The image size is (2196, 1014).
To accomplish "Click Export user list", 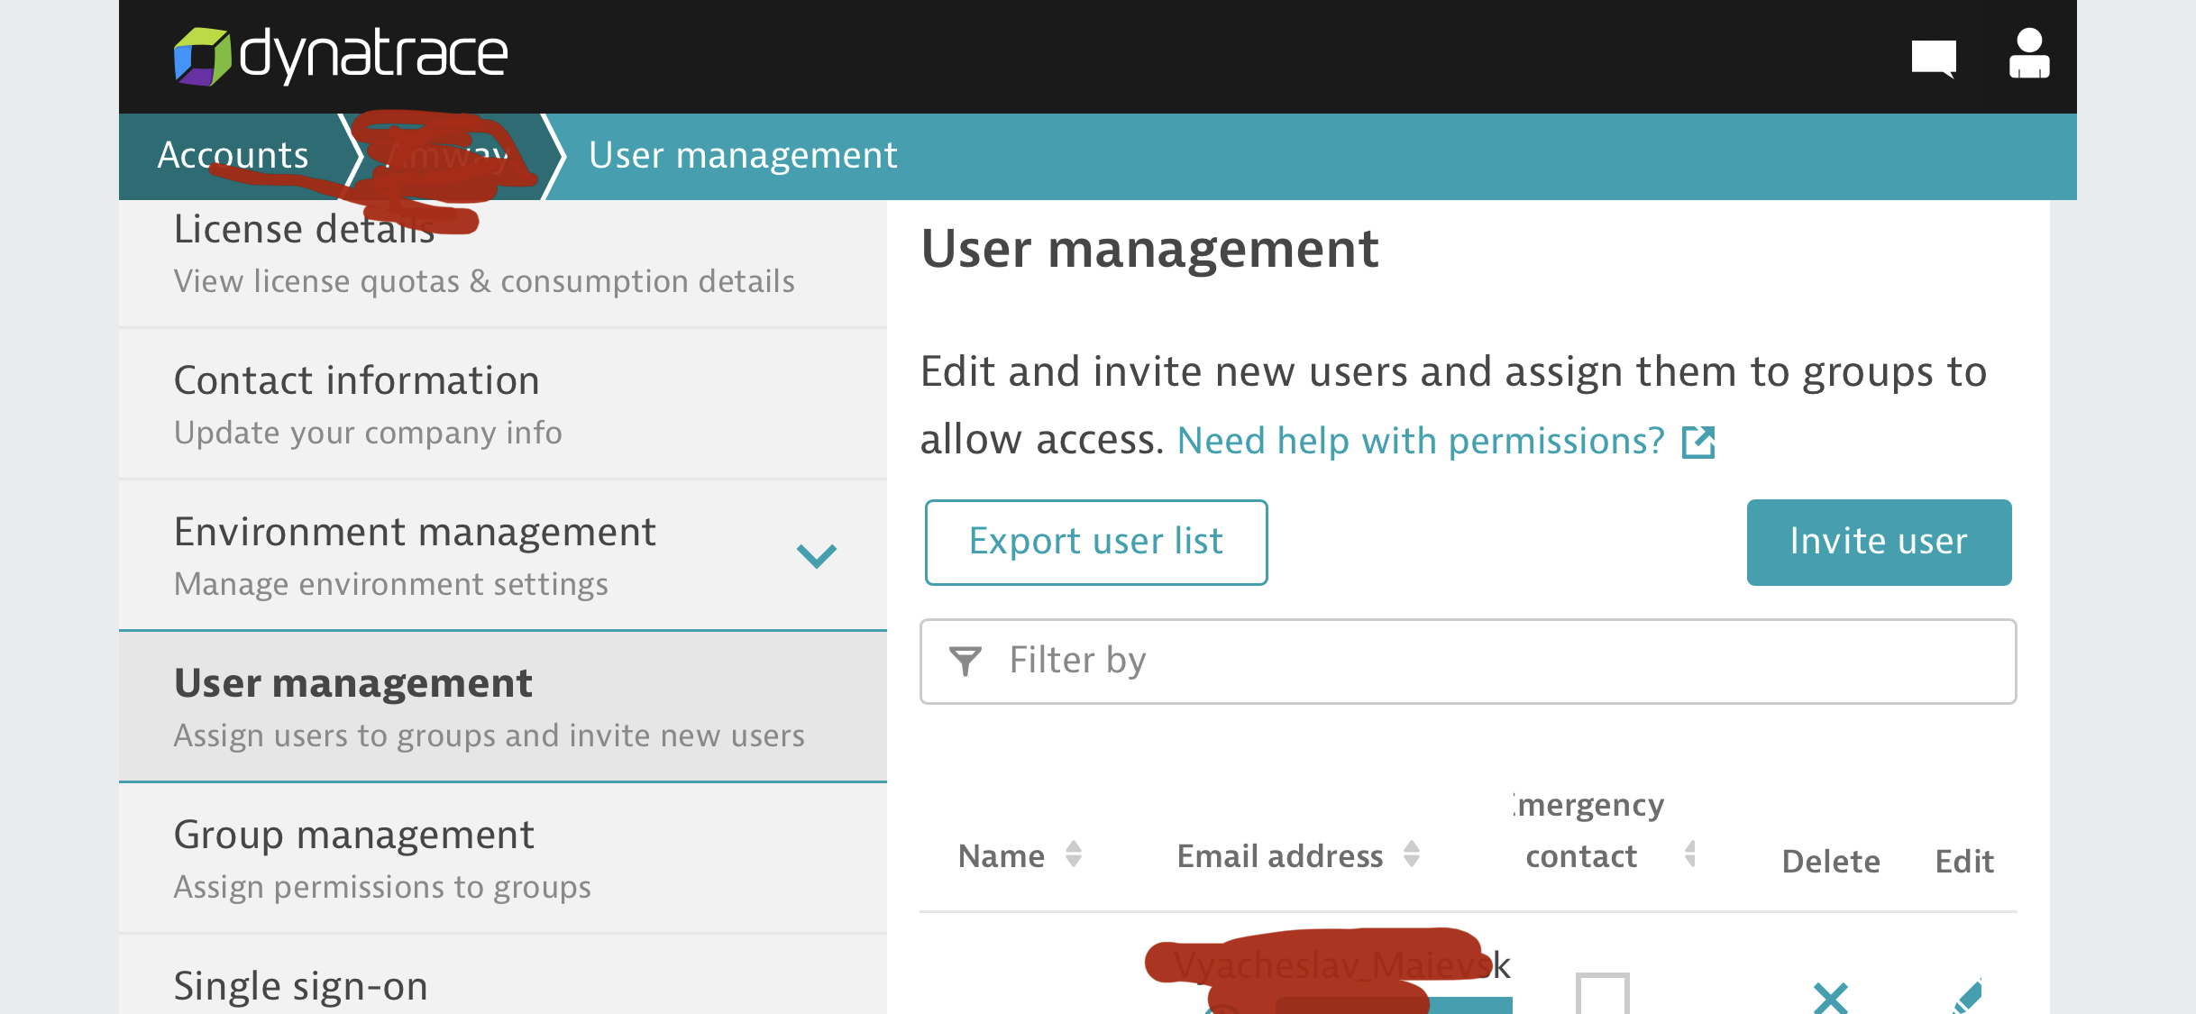I will [1096, 542].
